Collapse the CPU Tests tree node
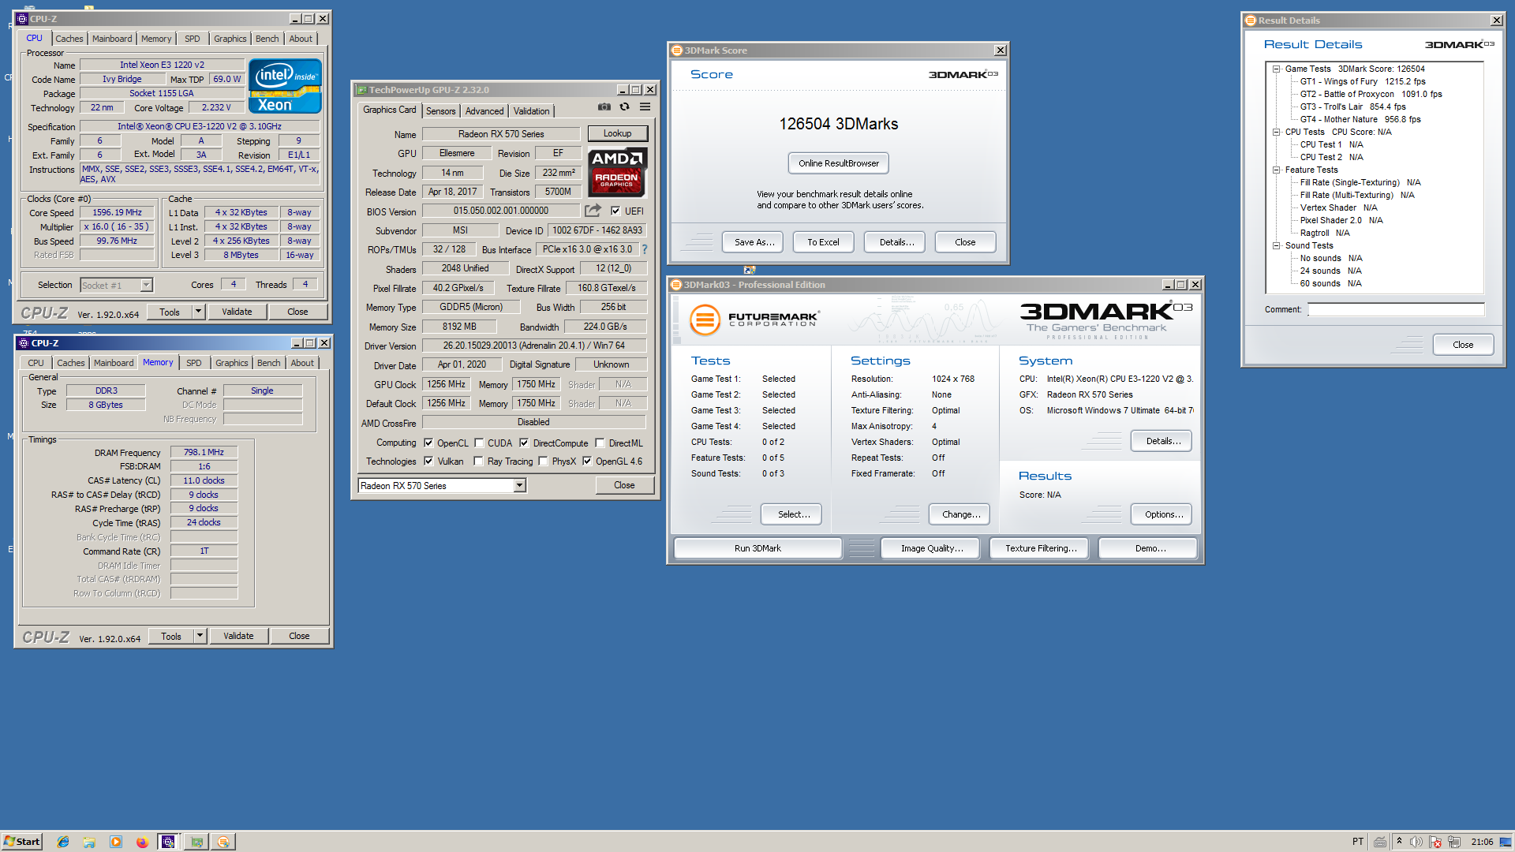This screenshot has width=1515, height=852. point(1276,132)
